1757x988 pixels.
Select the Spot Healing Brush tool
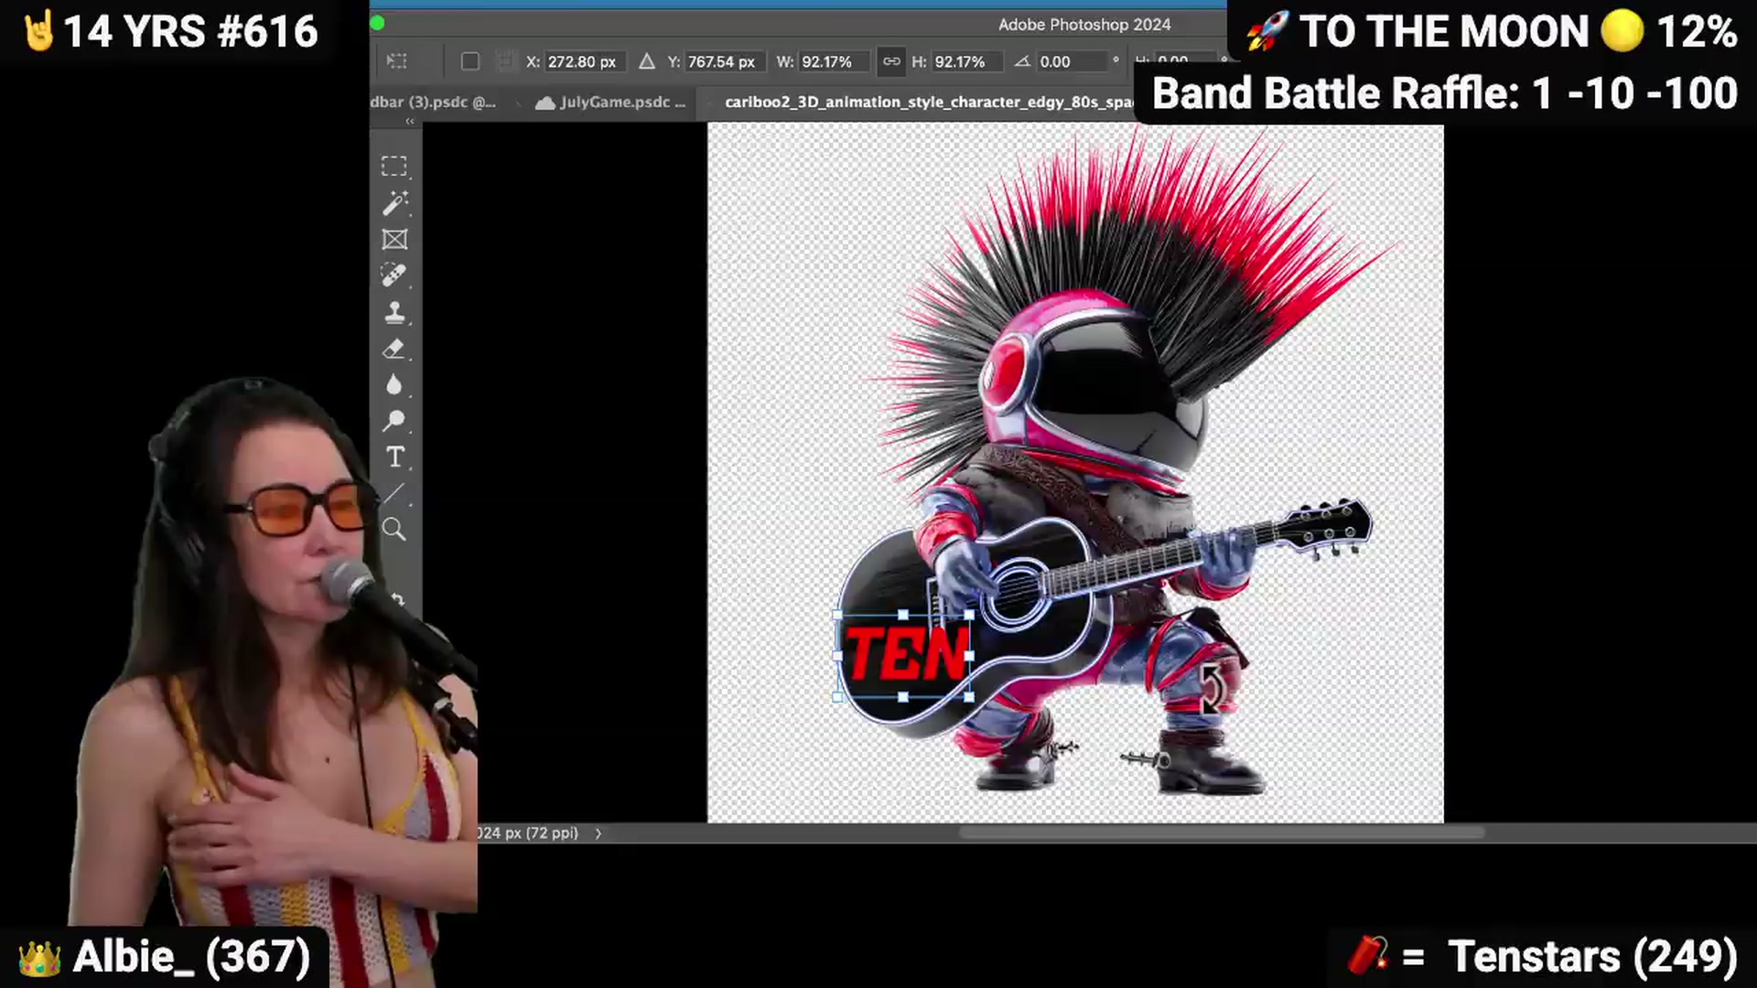pyautogui.click(x=394, y=275)
